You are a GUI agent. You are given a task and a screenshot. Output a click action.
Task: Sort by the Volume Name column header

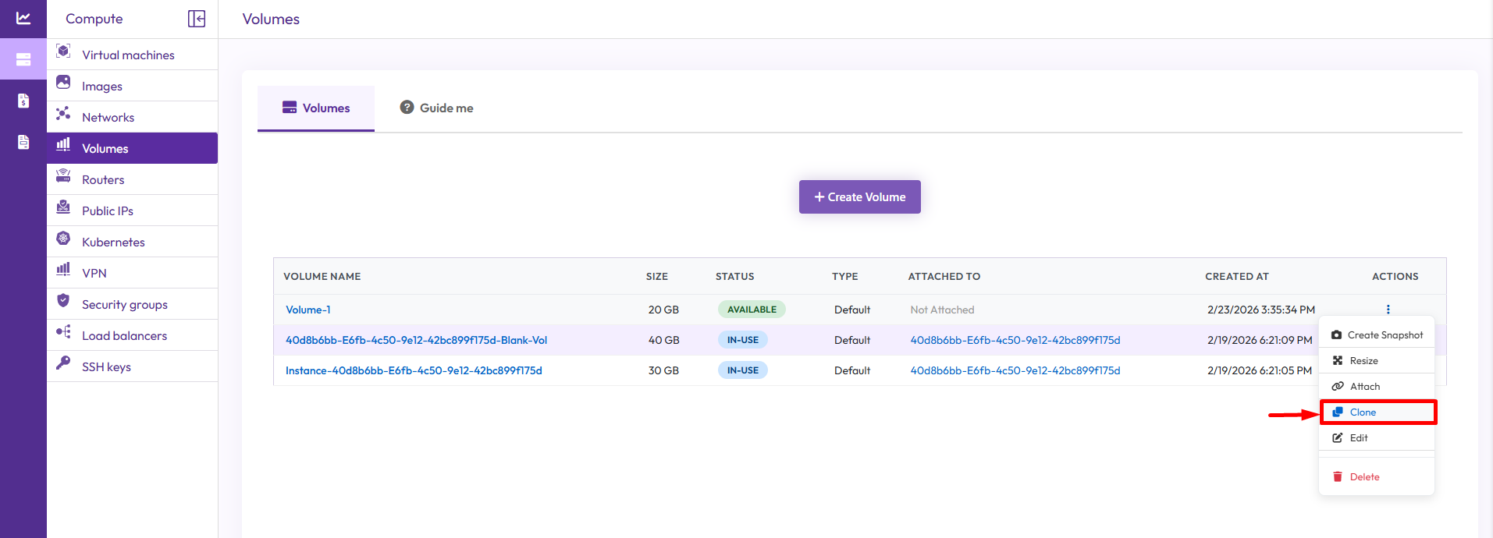[322, 277]
